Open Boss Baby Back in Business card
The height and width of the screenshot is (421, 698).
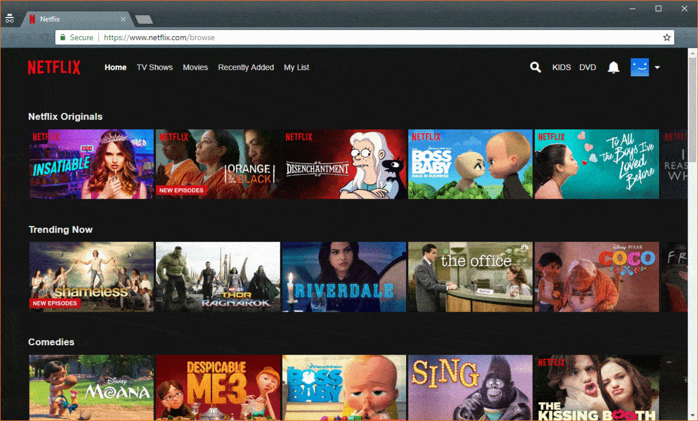(x=471, y=164)
